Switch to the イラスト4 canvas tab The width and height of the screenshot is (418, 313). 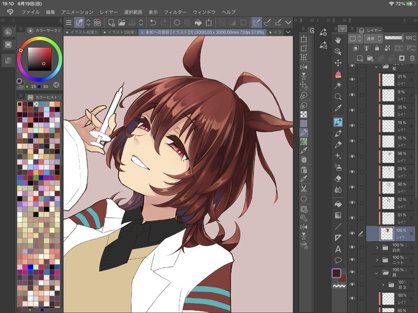(x=82, y=32)
